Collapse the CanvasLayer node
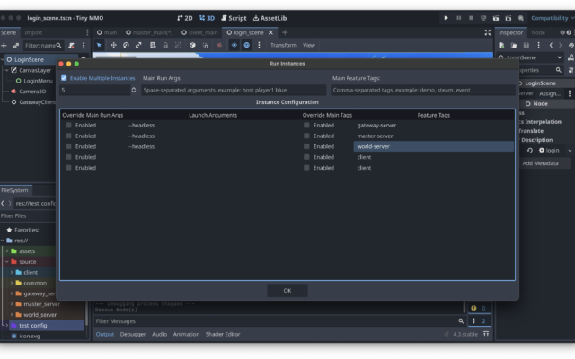This screenshot has height=359, width=575. 7,70
